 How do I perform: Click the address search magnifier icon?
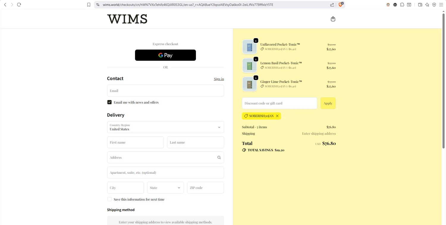pos(219,157)
